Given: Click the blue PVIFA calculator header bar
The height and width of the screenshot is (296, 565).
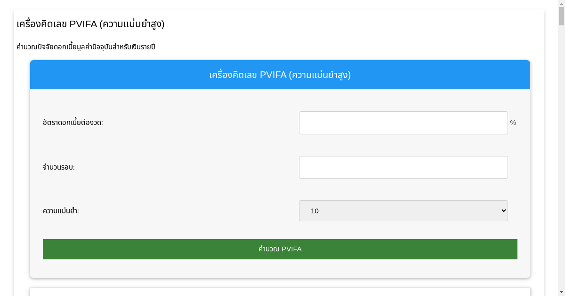Looking at the screenshot, I should (x=280, y=75).
